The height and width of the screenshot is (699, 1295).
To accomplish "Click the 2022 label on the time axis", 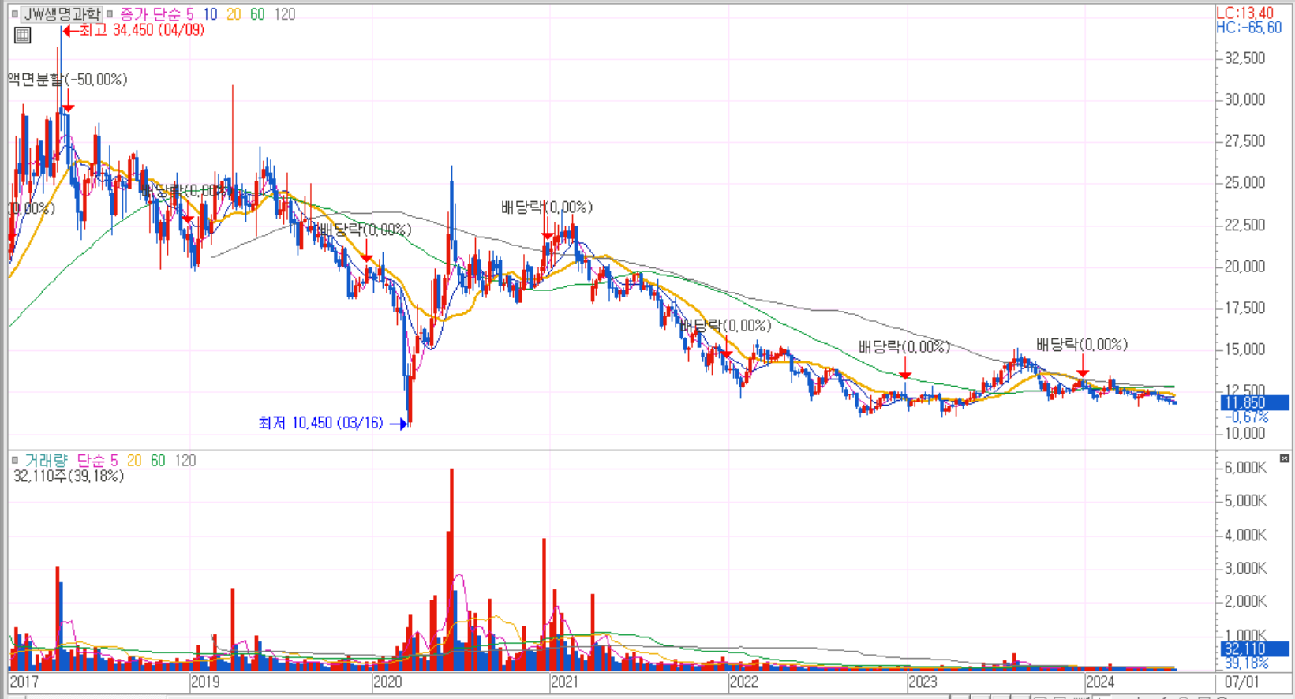I will 743,682.
